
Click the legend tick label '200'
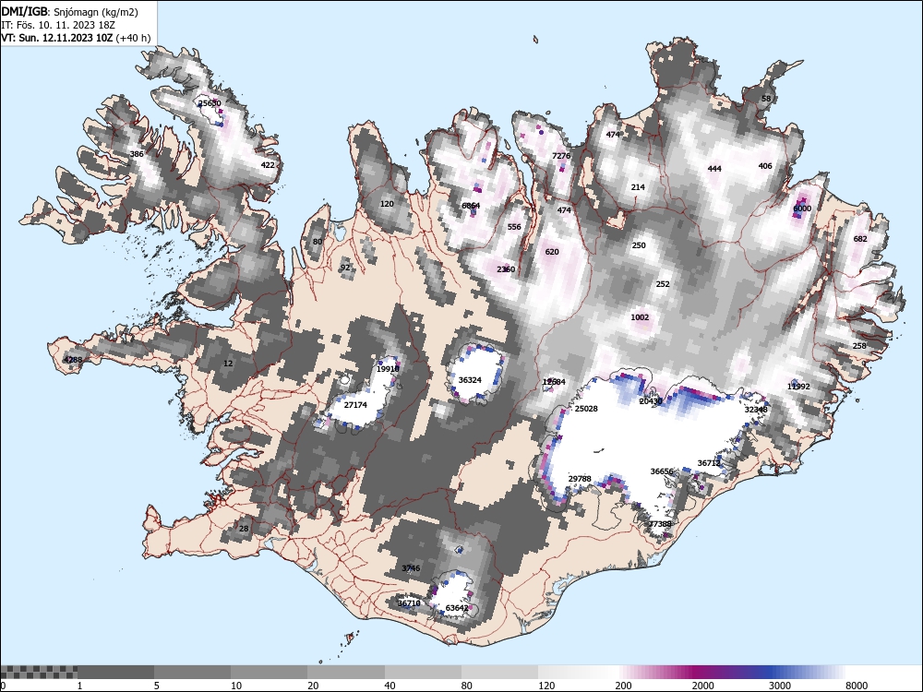point(623,686)
